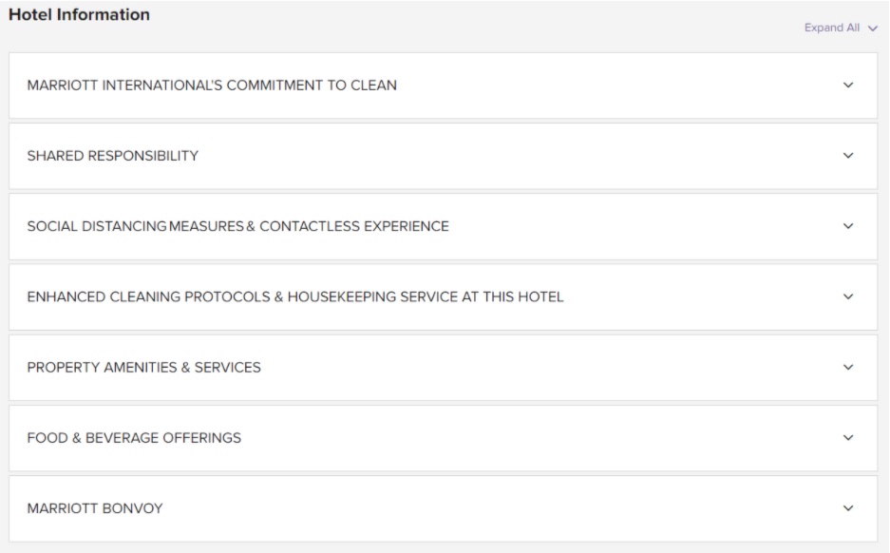
Task: Click the Enhanced Cleaning Protocols & Housekeeping title
Action: click(294, 296)
